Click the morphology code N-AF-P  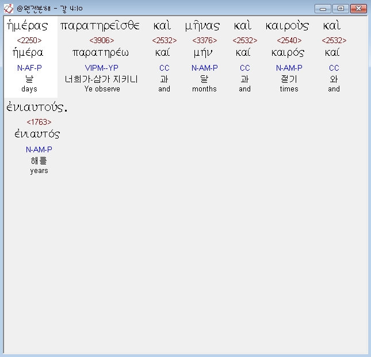click(29, 68)
